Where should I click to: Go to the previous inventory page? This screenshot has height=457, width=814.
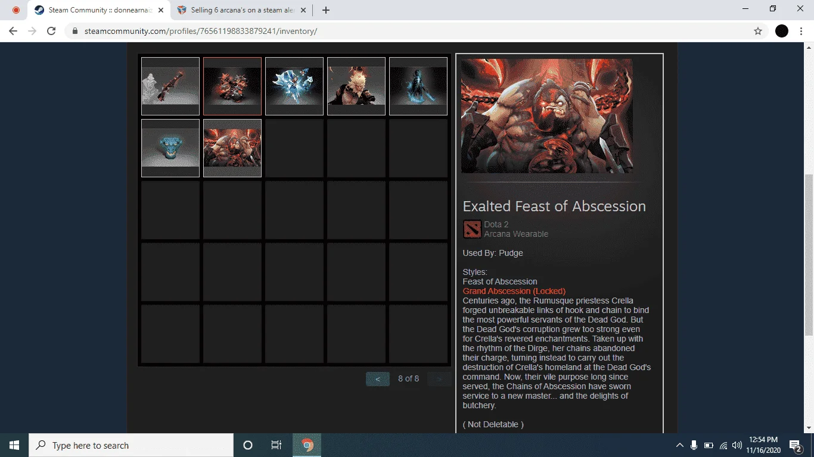[x=378, y=379]
